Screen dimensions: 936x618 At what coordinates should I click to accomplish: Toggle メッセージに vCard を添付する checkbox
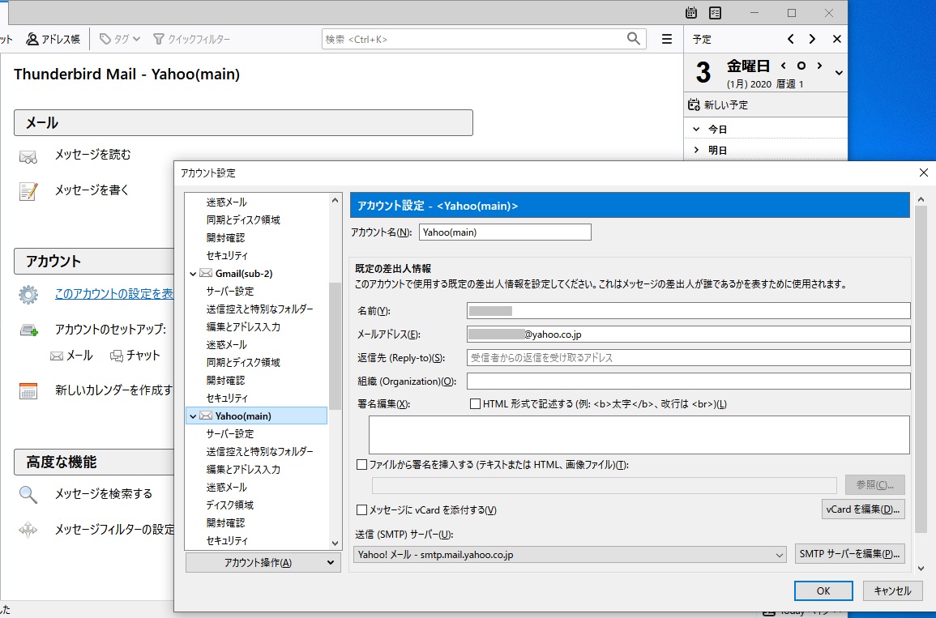[362, 510]
